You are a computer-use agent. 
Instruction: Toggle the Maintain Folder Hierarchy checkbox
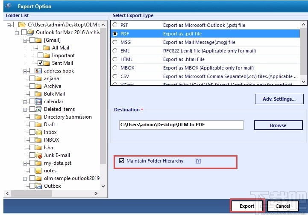tap(122, 161)
